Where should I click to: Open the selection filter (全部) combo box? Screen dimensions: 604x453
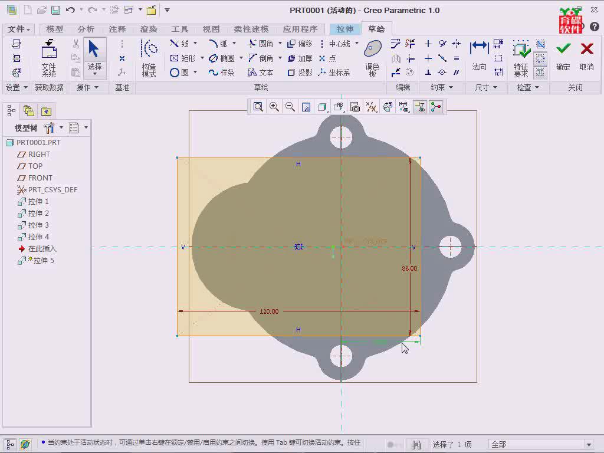(x=541, y=445)
